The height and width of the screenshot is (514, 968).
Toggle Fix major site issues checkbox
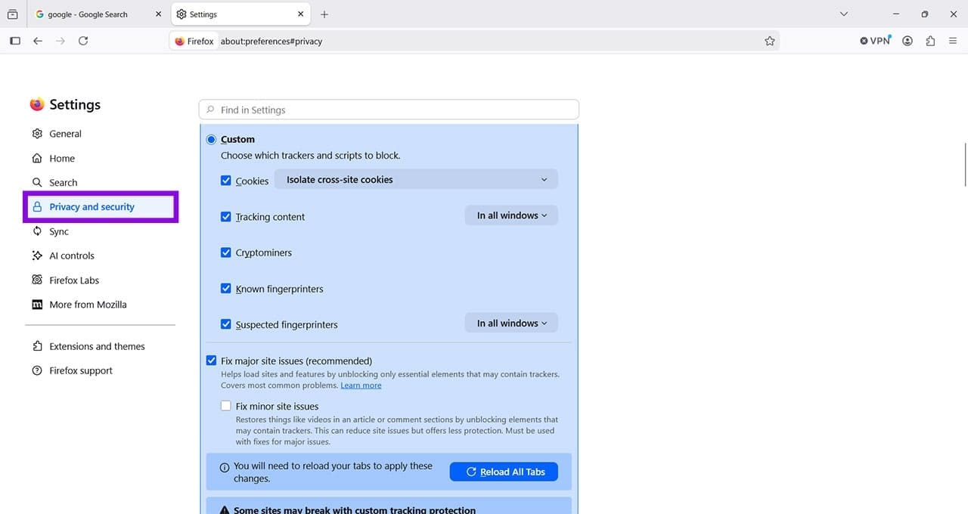(x=211, y=361)
